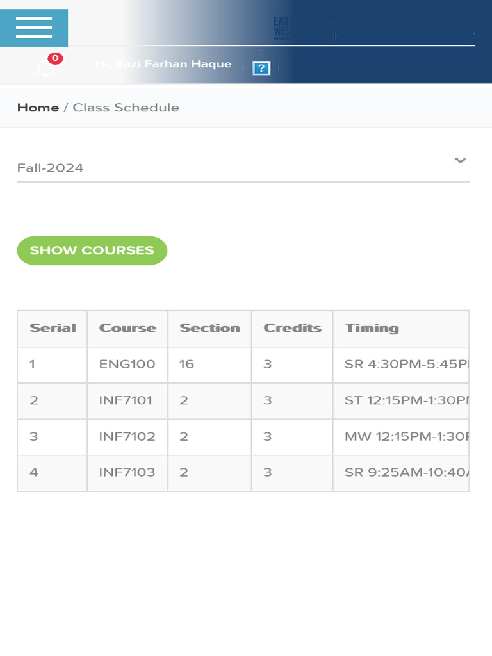Click the notification bell icon
Viewport: 492px width, 656px height.
pos(45,67)
